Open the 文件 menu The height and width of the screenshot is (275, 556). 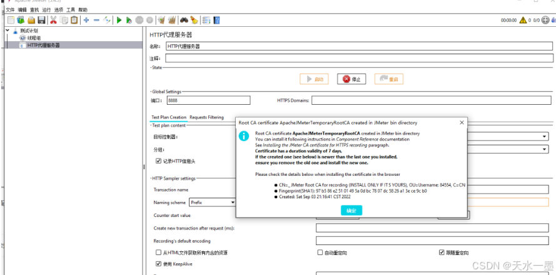click(10, 10)
